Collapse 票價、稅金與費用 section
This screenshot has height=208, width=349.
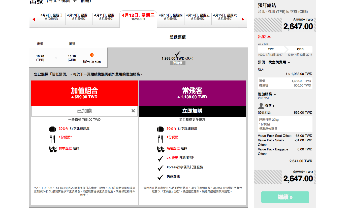coord(274,62)
